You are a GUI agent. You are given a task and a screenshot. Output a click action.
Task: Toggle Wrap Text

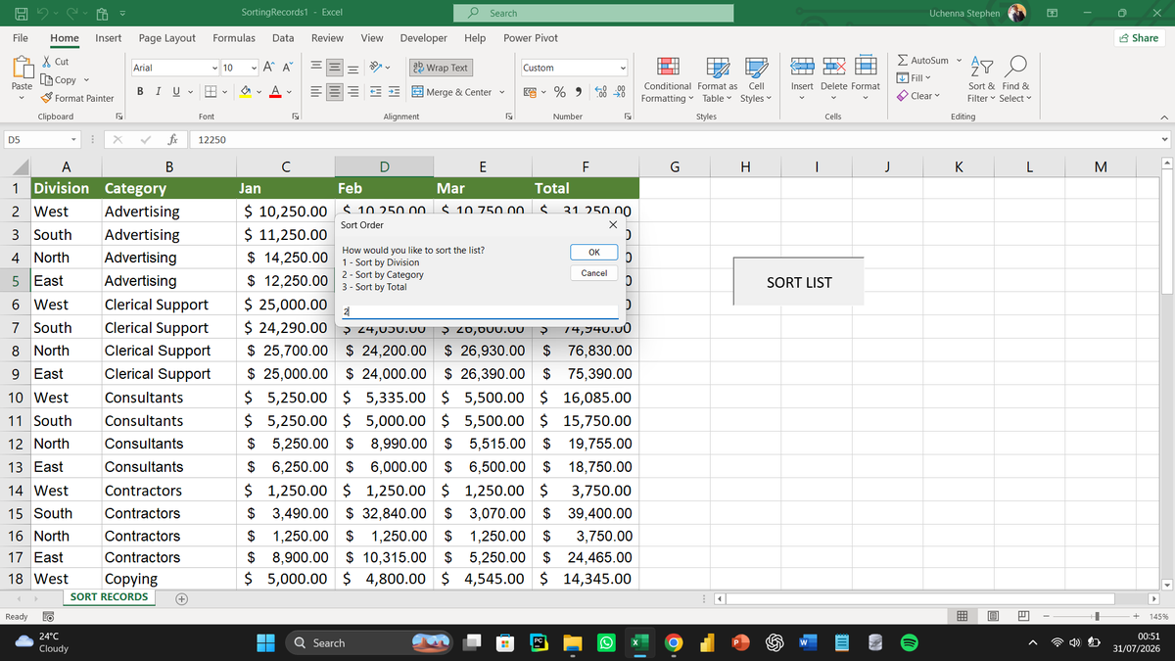[441, 68]
